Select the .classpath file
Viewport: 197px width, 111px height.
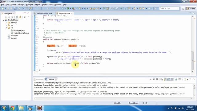point(14,36)
